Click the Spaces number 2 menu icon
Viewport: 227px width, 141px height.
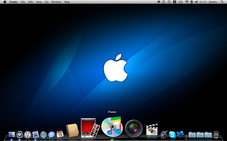coord(175,2)
